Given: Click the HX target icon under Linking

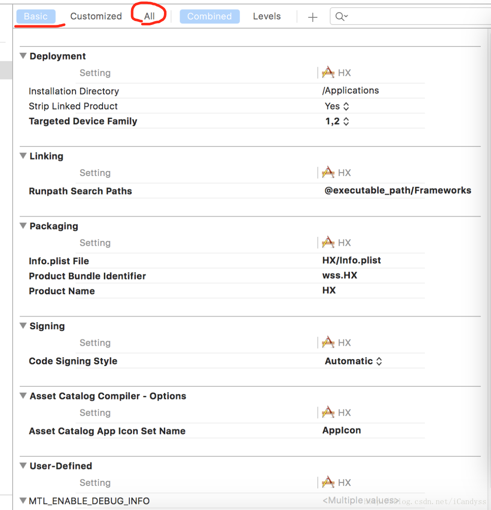Looking at the screenshot, I should (x=328, y=173).
